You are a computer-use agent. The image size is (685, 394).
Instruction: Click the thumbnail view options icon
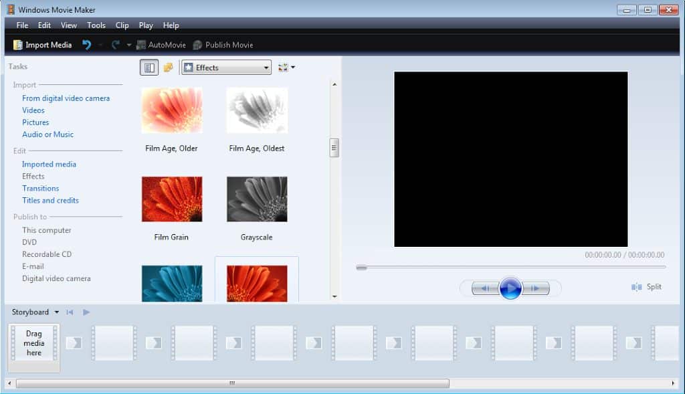click(283, 68)
